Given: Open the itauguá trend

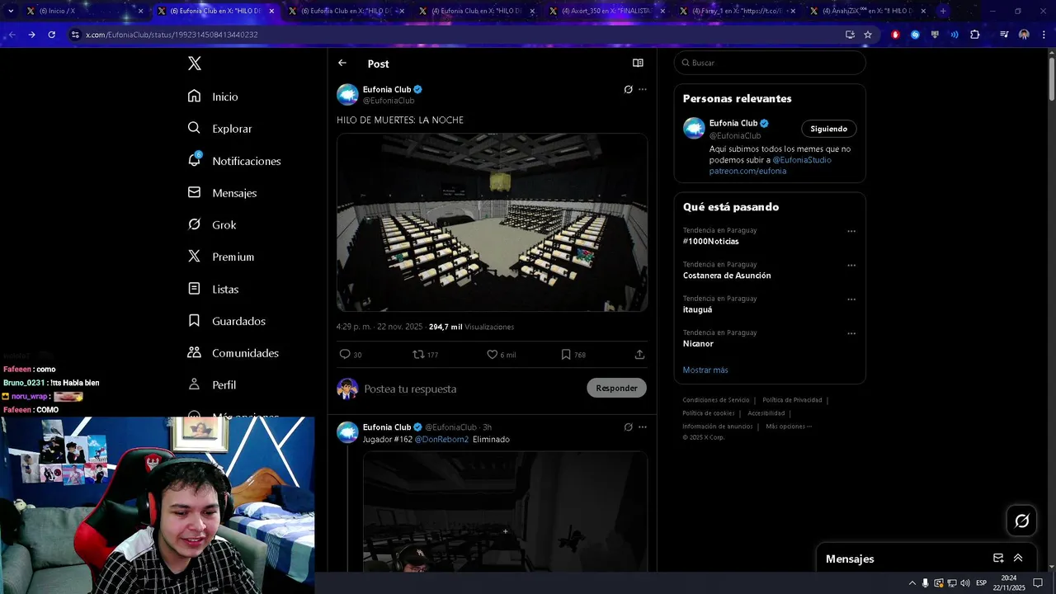Looking at the screenshot, I should tap(697, 309).
